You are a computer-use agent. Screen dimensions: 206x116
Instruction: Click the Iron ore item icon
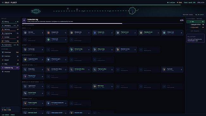(x=25, y=33)
